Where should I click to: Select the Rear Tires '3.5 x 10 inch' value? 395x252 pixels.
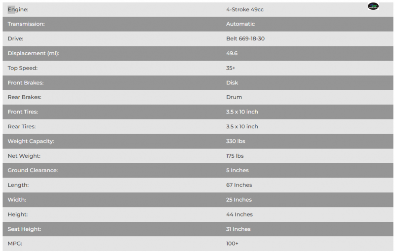click(x=242, y=127)
